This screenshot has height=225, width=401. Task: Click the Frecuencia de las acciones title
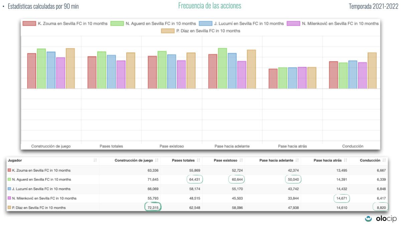210,6
